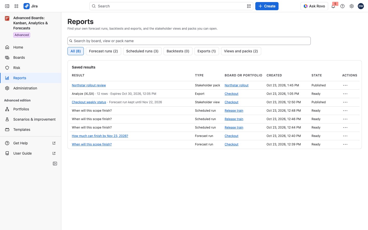
Task: Open Checkout weekly status result
Action: pos(89,102)
